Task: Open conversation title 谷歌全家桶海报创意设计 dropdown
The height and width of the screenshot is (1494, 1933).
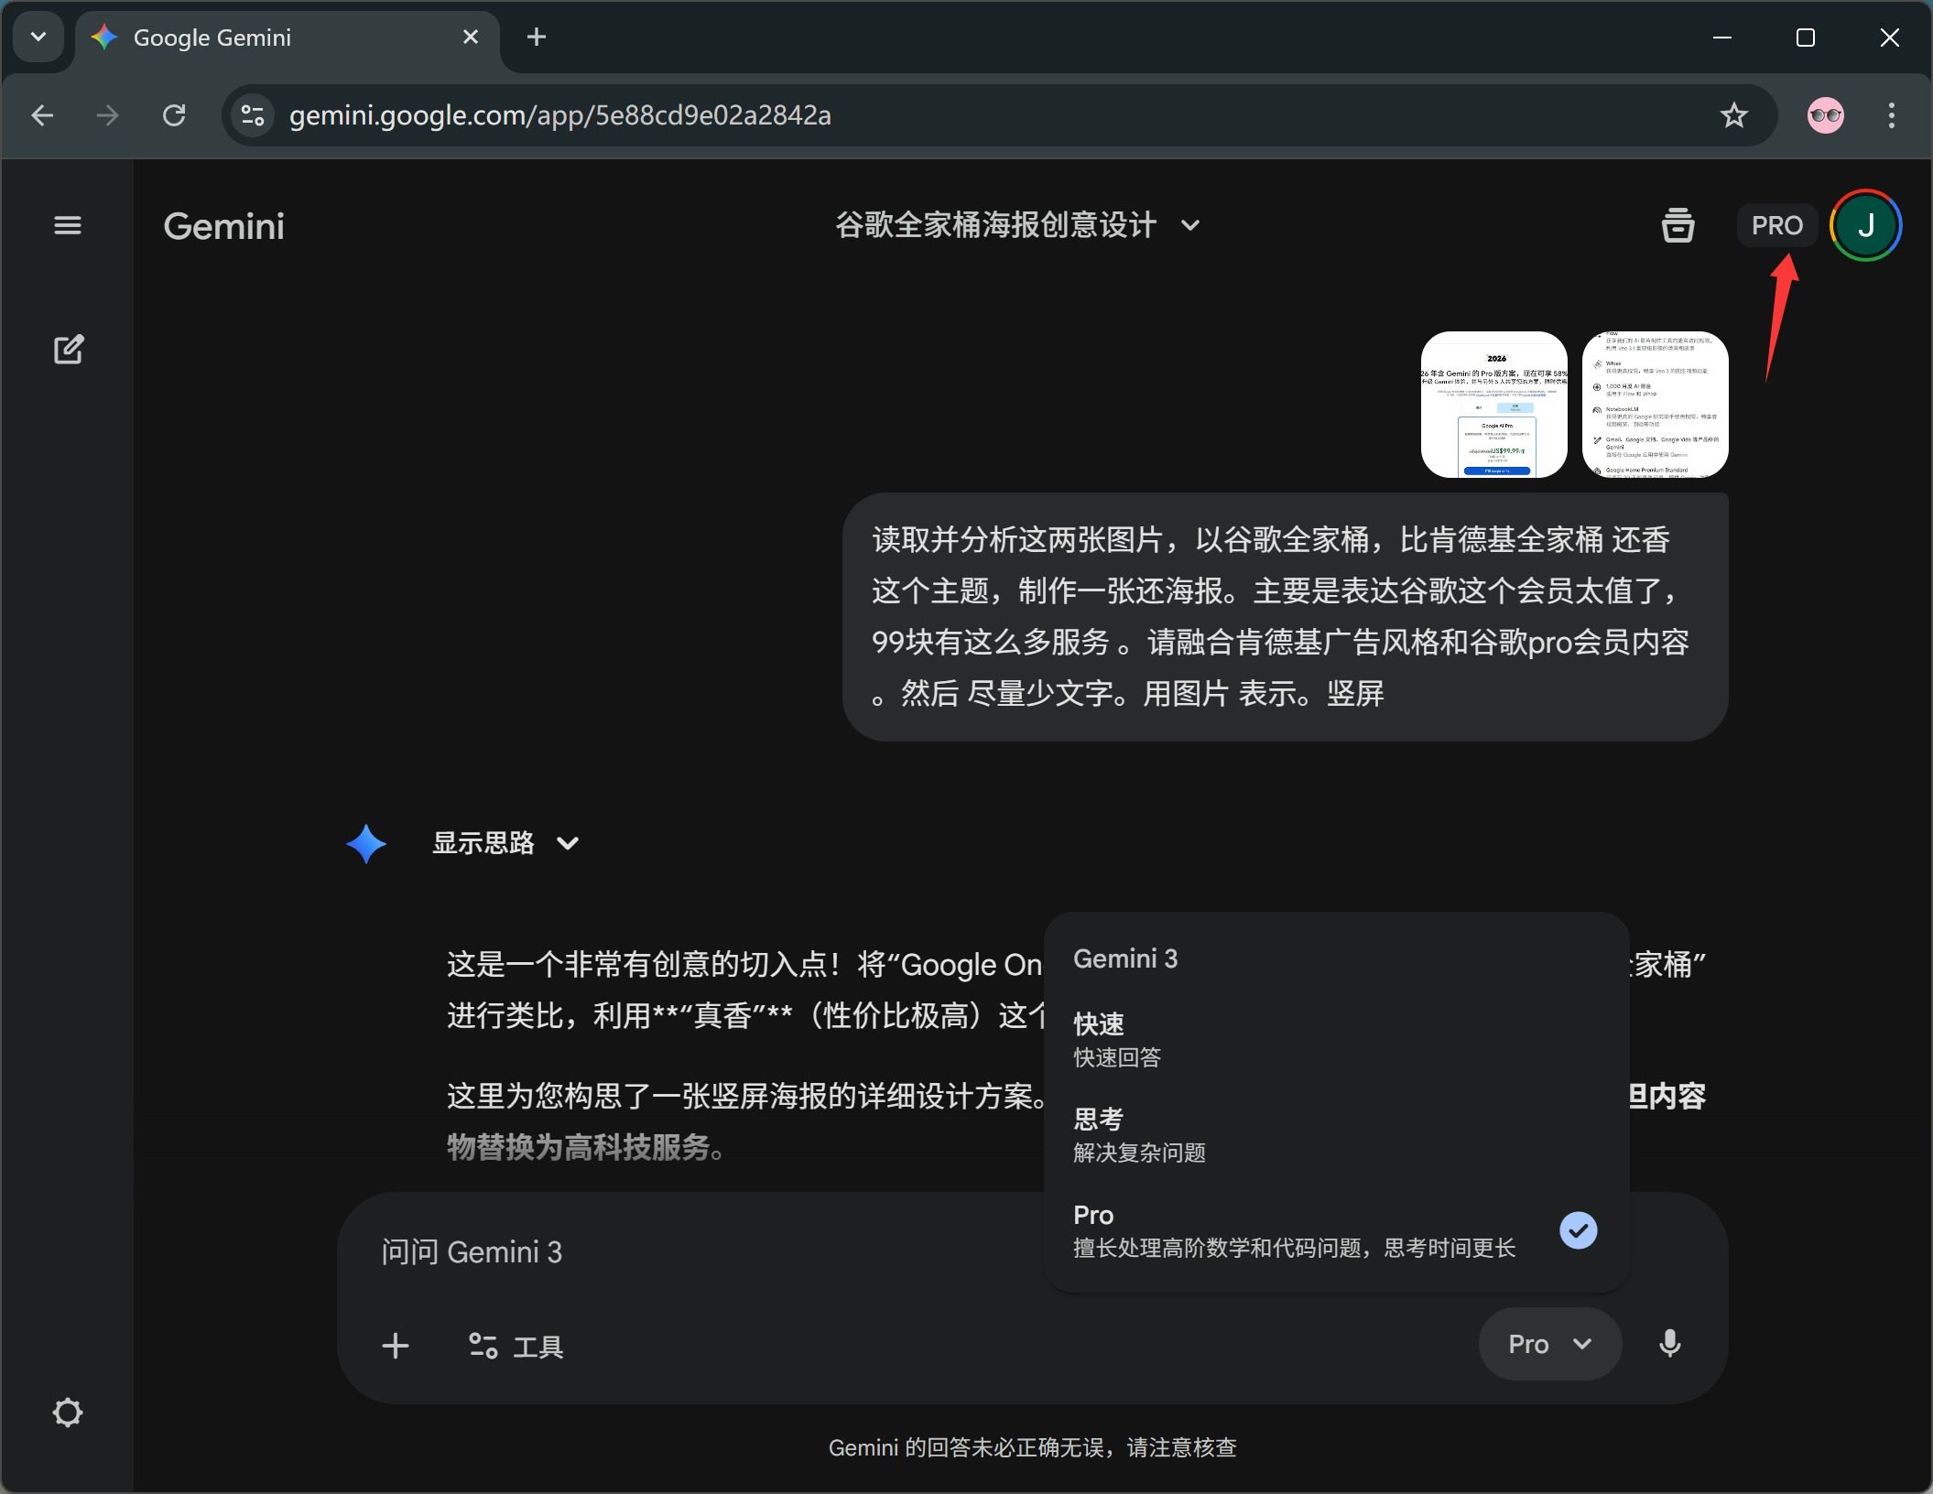Action: tap(1016, 225)
